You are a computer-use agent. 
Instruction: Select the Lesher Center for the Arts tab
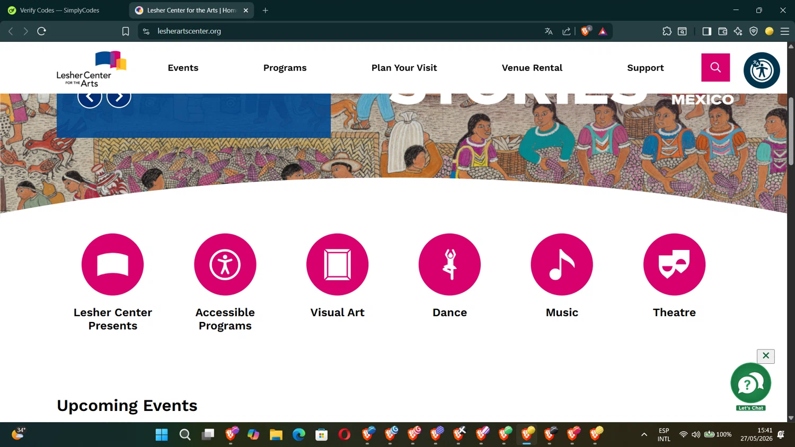[191, 10]
